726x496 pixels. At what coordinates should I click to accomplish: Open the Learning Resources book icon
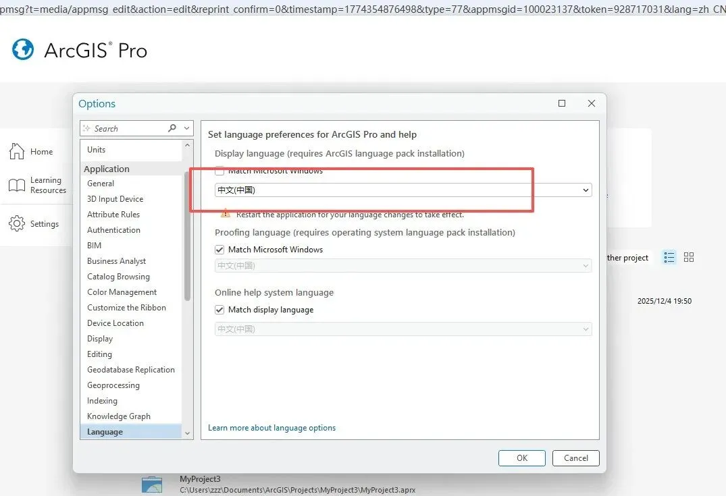17,185
